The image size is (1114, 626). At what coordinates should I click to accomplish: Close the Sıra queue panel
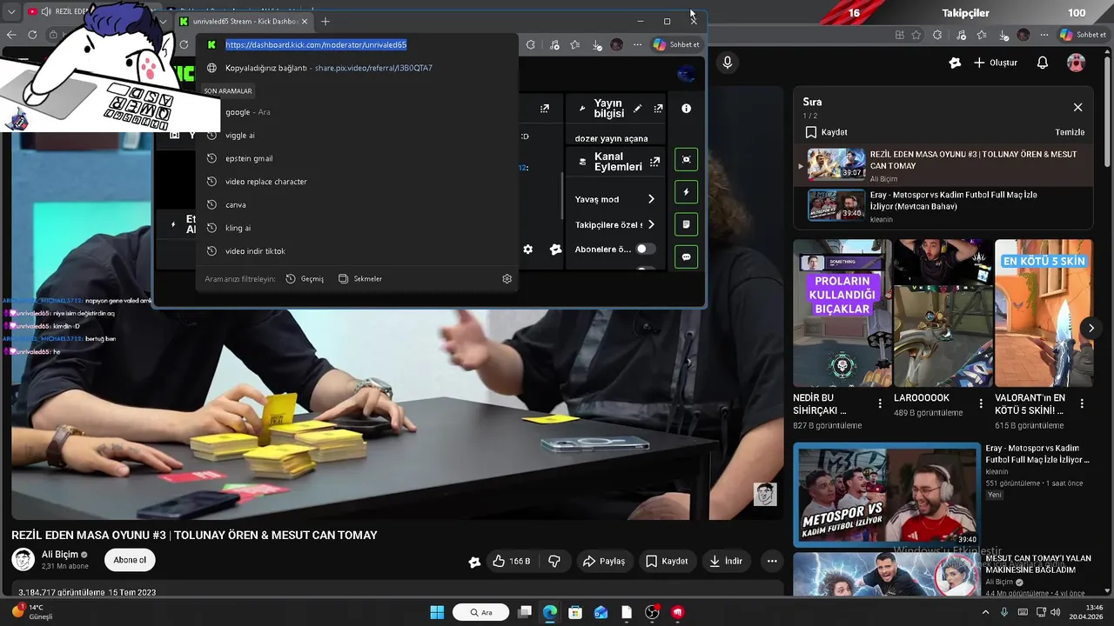[x=1077, y=107]
